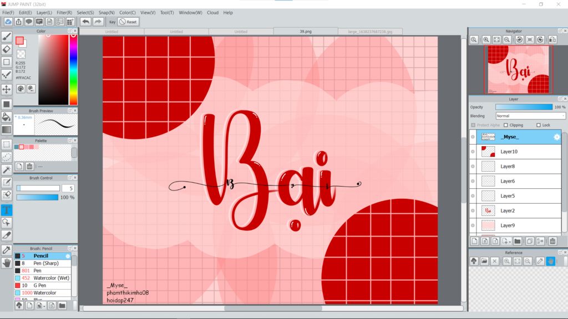Select the Operation (object select) tool

tap(7, 223)
